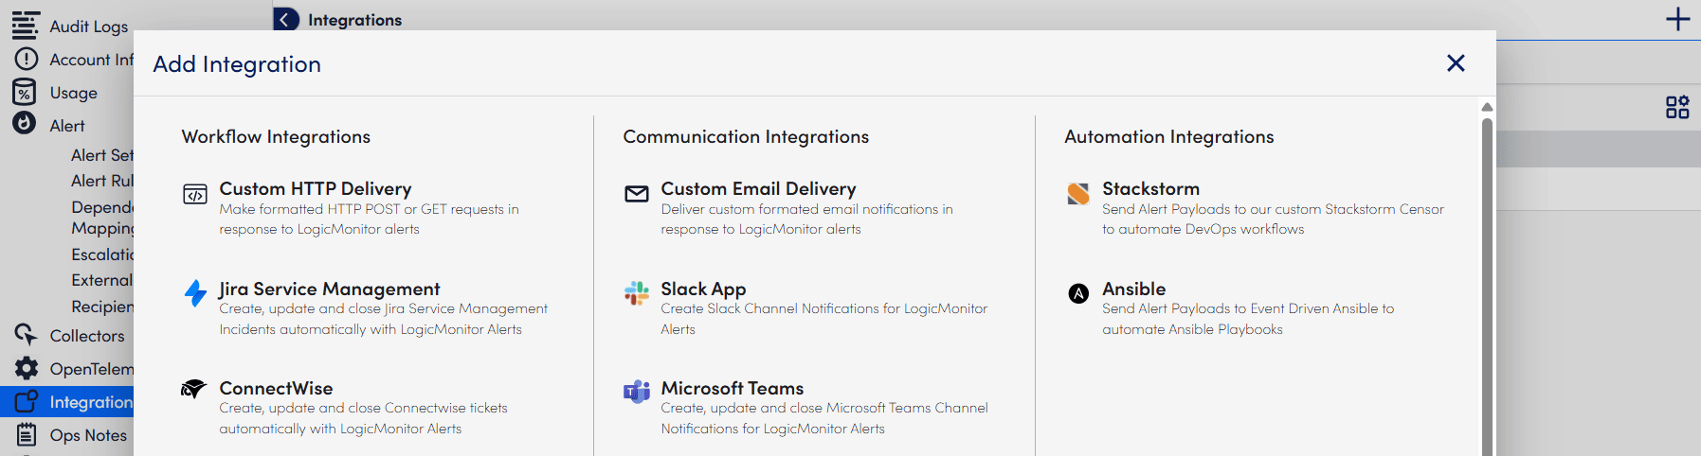Select Custom HTTP Delivery integration
1701x456 pixels.
point(316,188)
